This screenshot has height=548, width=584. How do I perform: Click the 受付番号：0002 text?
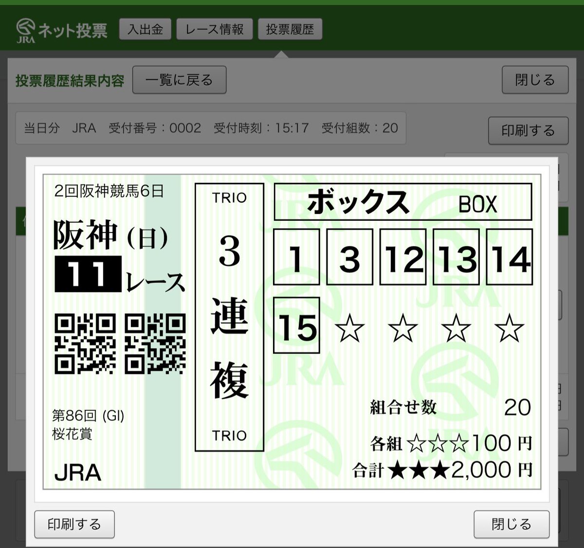tap(155, 128)
